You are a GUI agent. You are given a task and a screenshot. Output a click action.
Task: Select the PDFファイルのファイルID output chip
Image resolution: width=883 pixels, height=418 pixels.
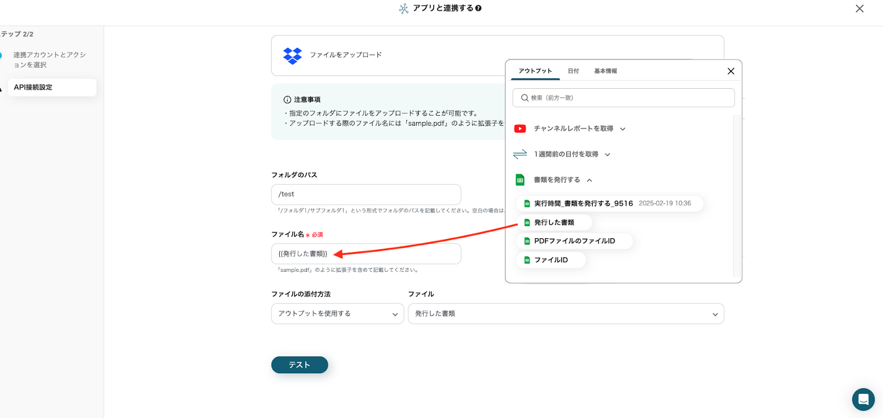(574, 241)
